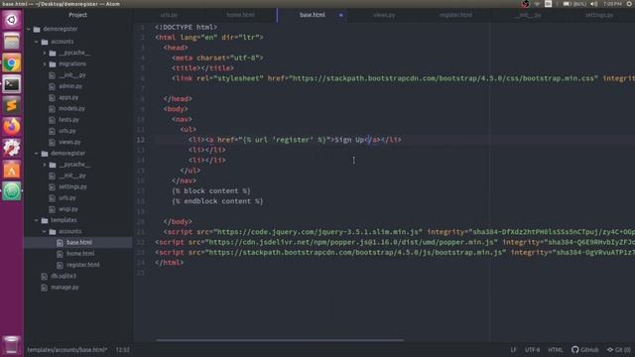
Task: Change the UTF-8 encoding in status bar
Action: point(532,350)
